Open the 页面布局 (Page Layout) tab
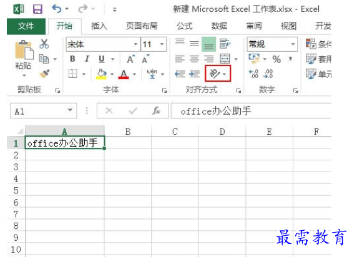This screenshot has height=257, width=352. click(142, 26)
